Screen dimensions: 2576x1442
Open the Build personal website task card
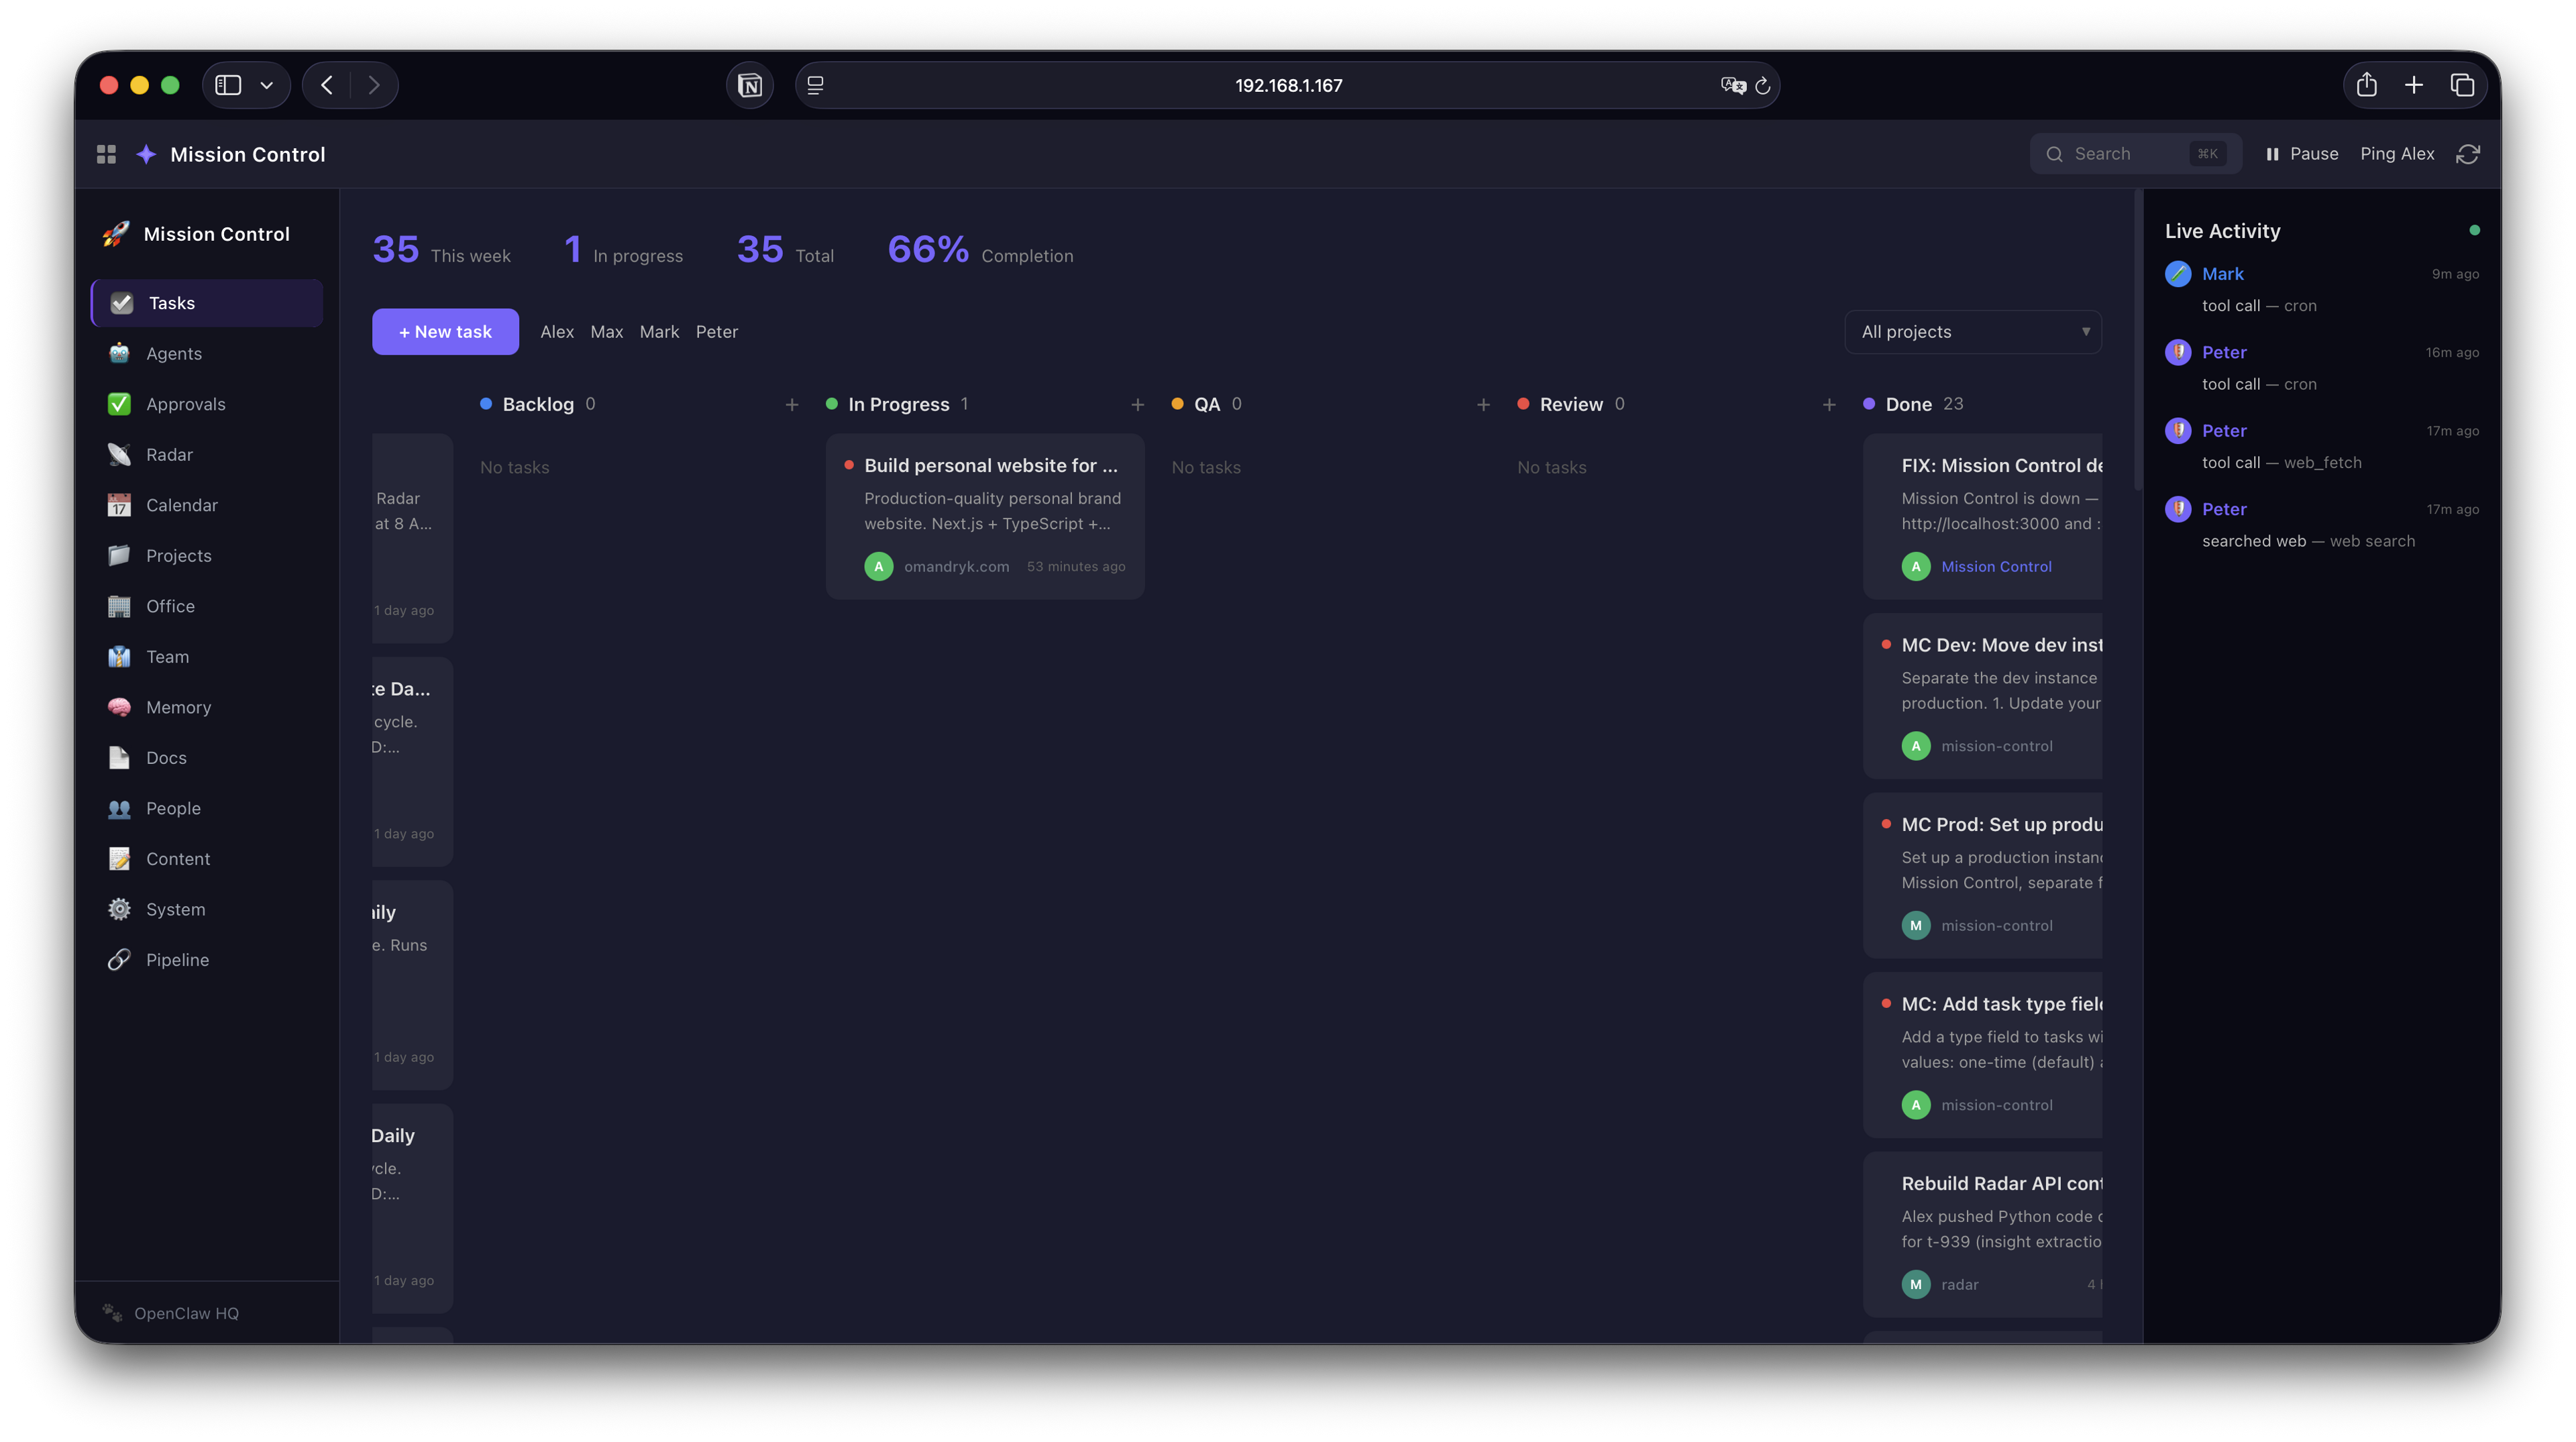pos(985,515)
